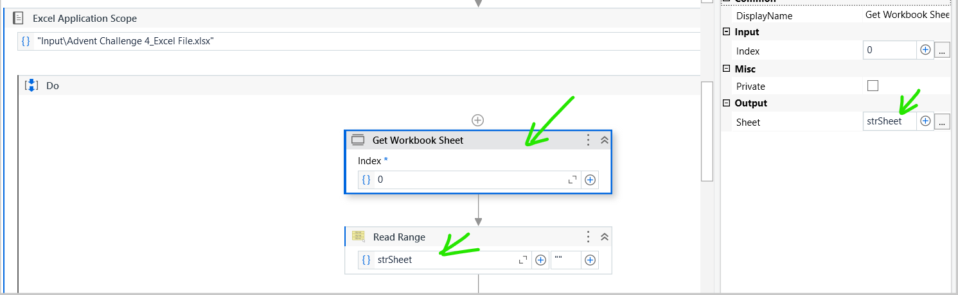
Task: Click plus button next to strSheet in Read Range
Action: (541, 260)
